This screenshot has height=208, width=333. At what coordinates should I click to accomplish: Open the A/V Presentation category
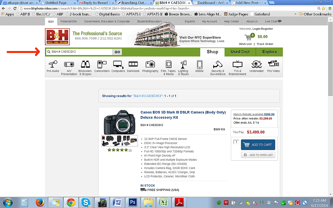point(69,68)
